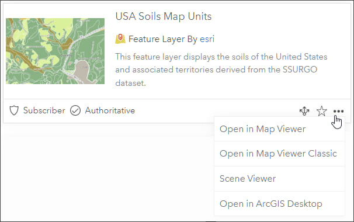Image resolution: width=354 pixels, height=222 pixels.
Task: Click the Feature Layer By text
Action: tap(163, 39)
